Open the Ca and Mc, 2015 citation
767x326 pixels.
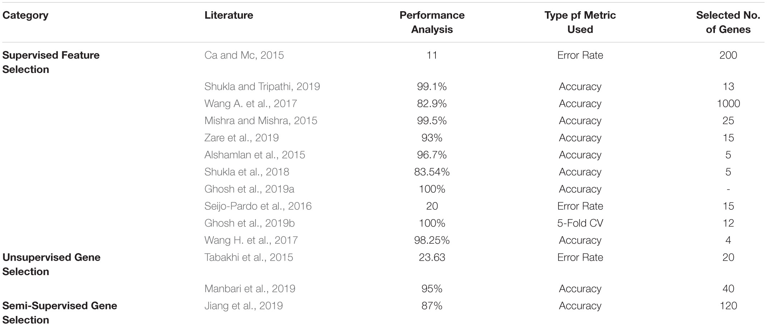(x=244, y=55)
